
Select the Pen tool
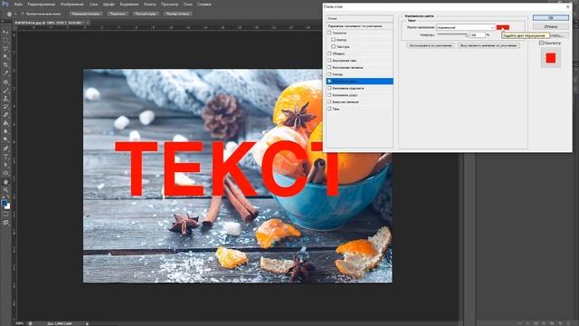click(5, 149)
